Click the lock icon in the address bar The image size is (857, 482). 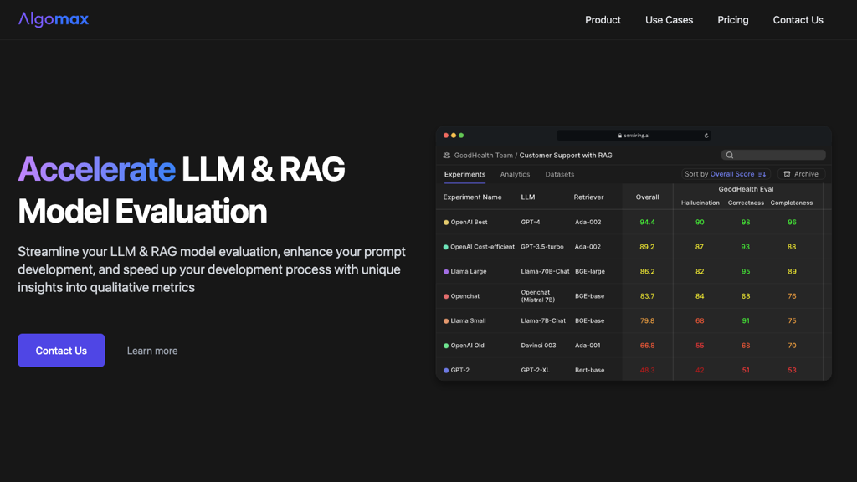coord(620,136)
